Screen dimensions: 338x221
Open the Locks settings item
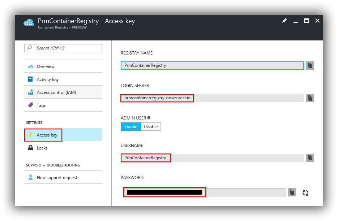click(x=63, y=148)
